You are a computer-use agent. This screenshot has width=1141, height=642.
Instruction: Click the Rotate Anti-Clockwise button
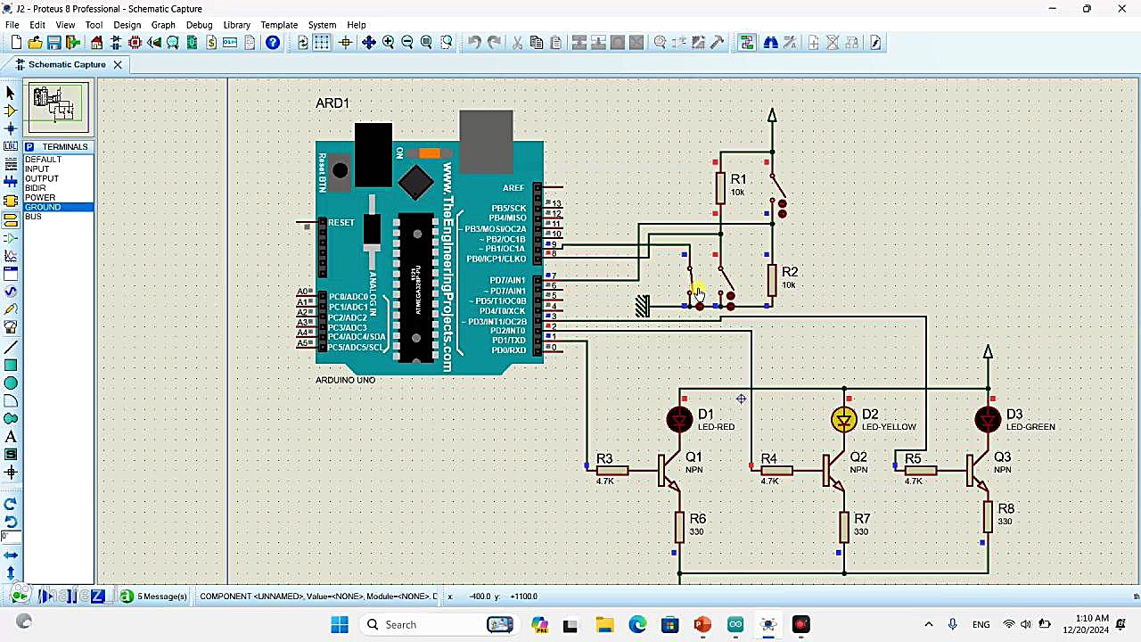(11, 521)
